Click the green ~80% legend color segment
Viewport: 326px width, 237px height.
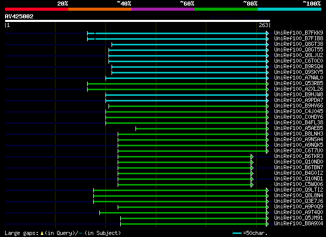(x=226, y=9)
